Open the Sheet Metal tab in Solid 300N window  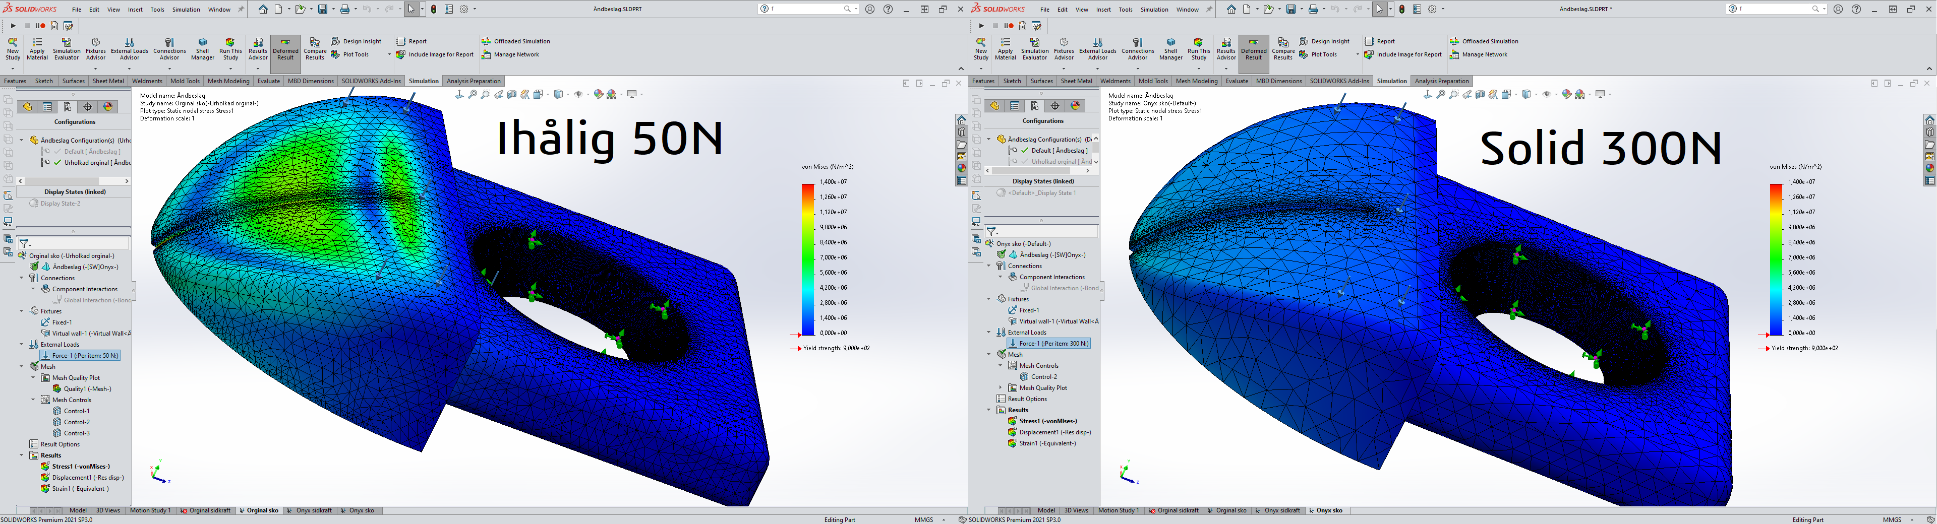click(x=1076, y=81)
